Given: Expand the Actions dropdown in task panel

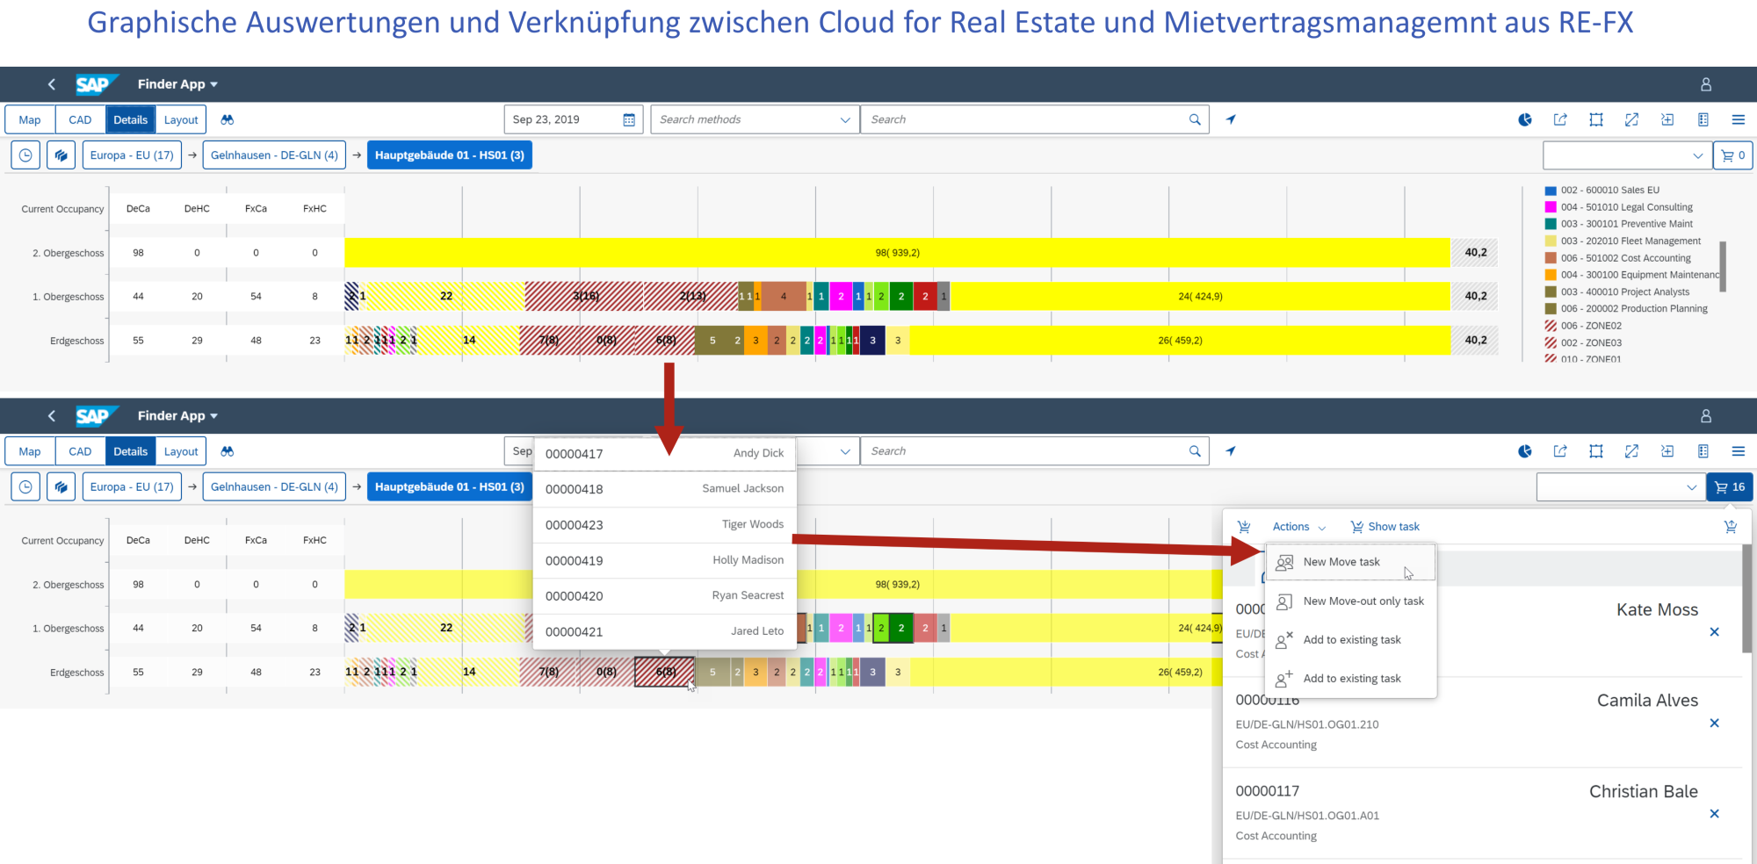Looking at the screenshot, I should tap(1299, 527).
